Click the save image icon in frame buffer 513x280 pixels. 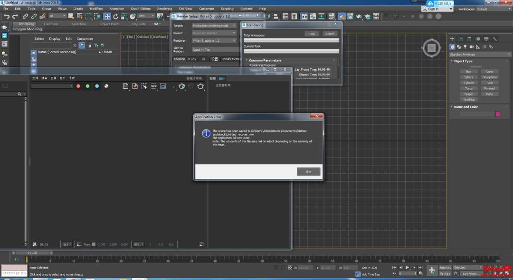tap(125, 86)
